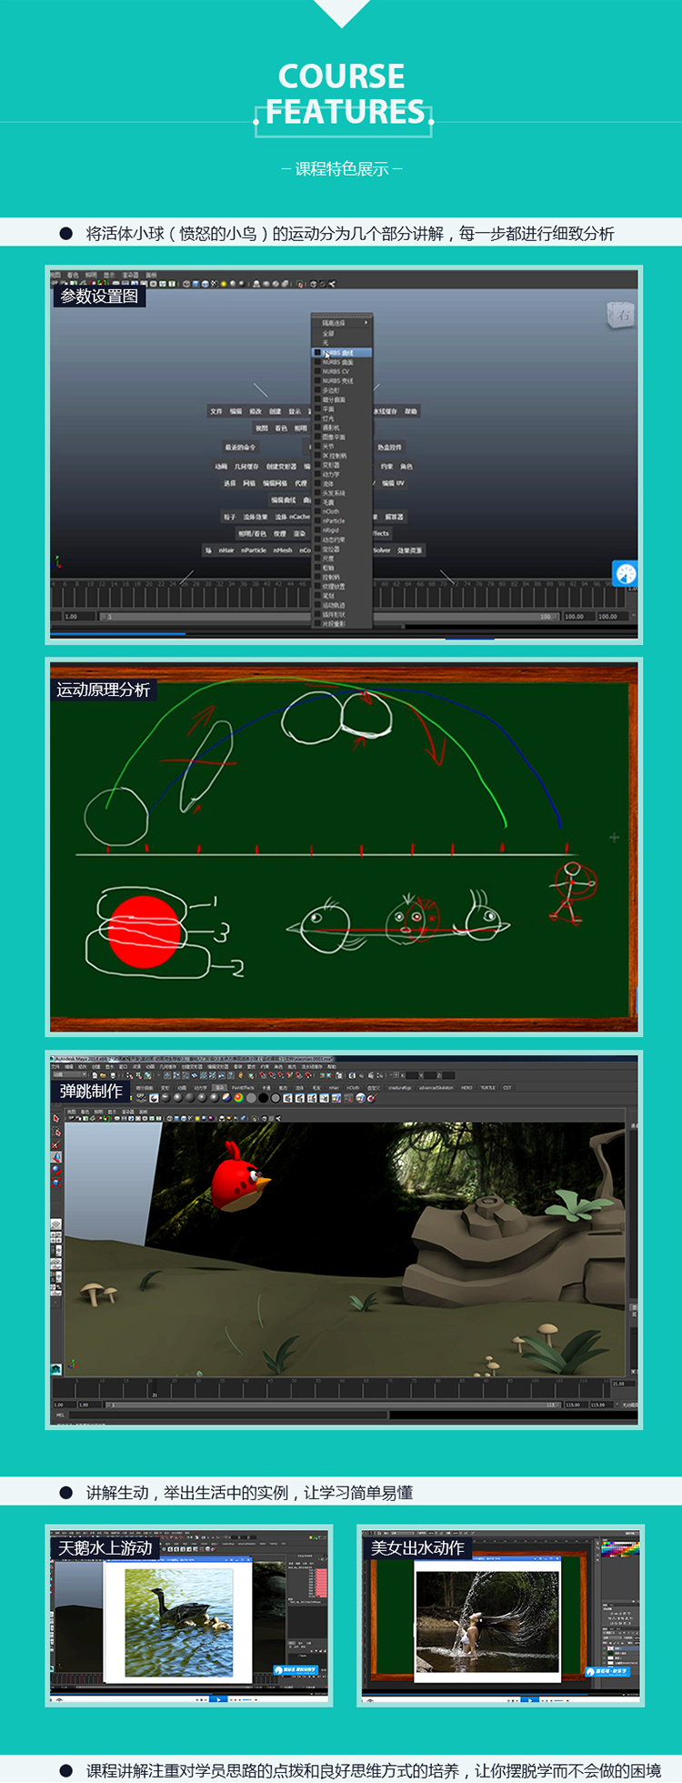Choose 无 in the show menu
The height and width of the screenshot is (1783, 682).
(x=326, y=342)
